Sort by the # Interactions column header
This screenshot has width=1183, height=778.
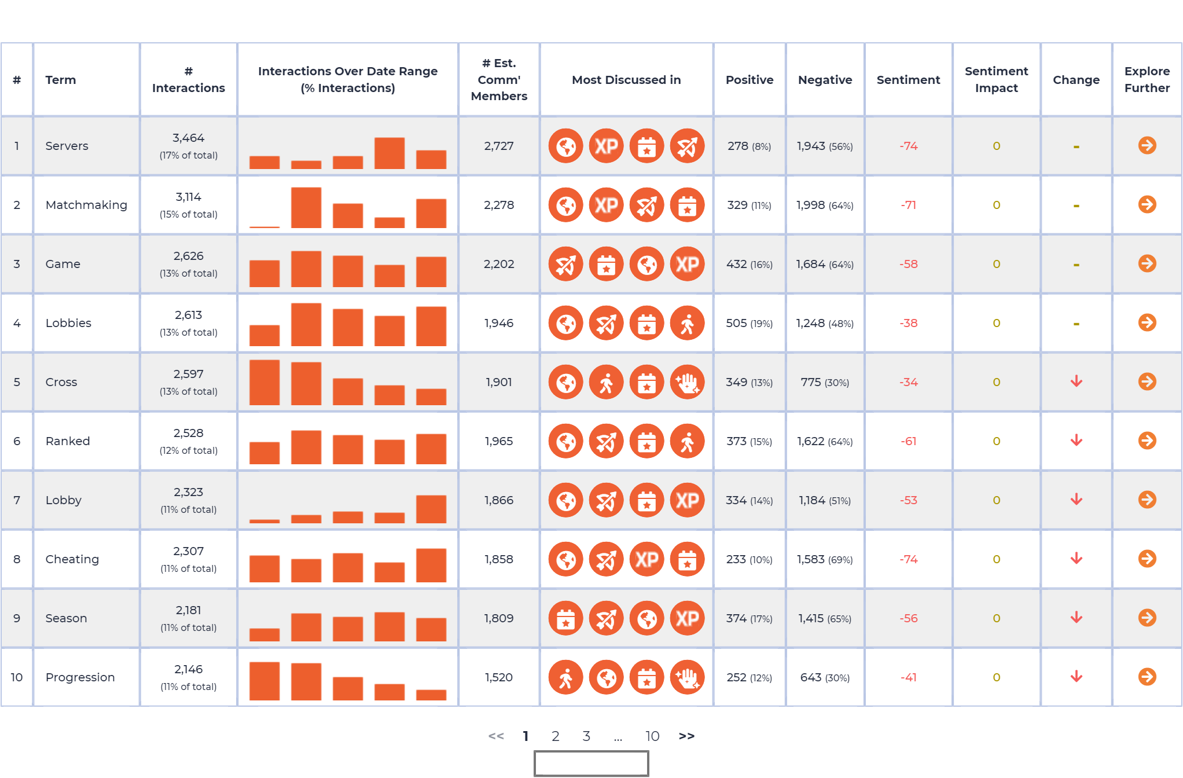pos(188,79)
